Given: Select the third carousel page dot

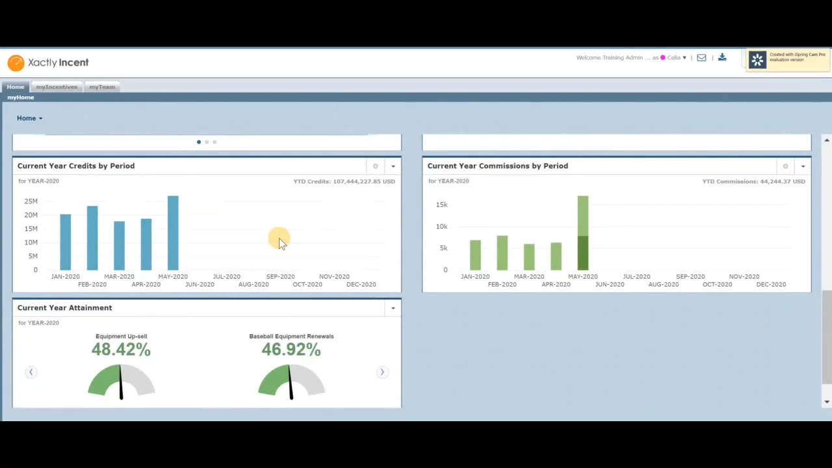Looking at the screenshot, I should [214, 142].
